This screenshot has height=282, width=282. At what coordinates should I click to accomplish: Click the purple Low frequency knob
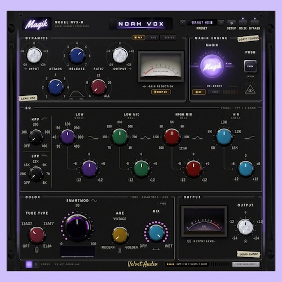(68, 136)
